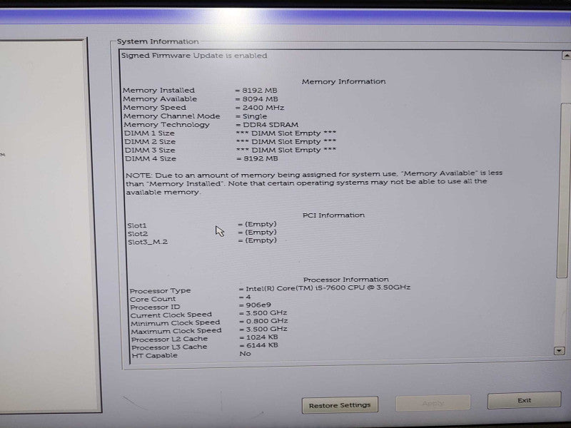Click the Maximum Clock Speed label
This screenshot has width=571, height=428.
tap(176, 331)
